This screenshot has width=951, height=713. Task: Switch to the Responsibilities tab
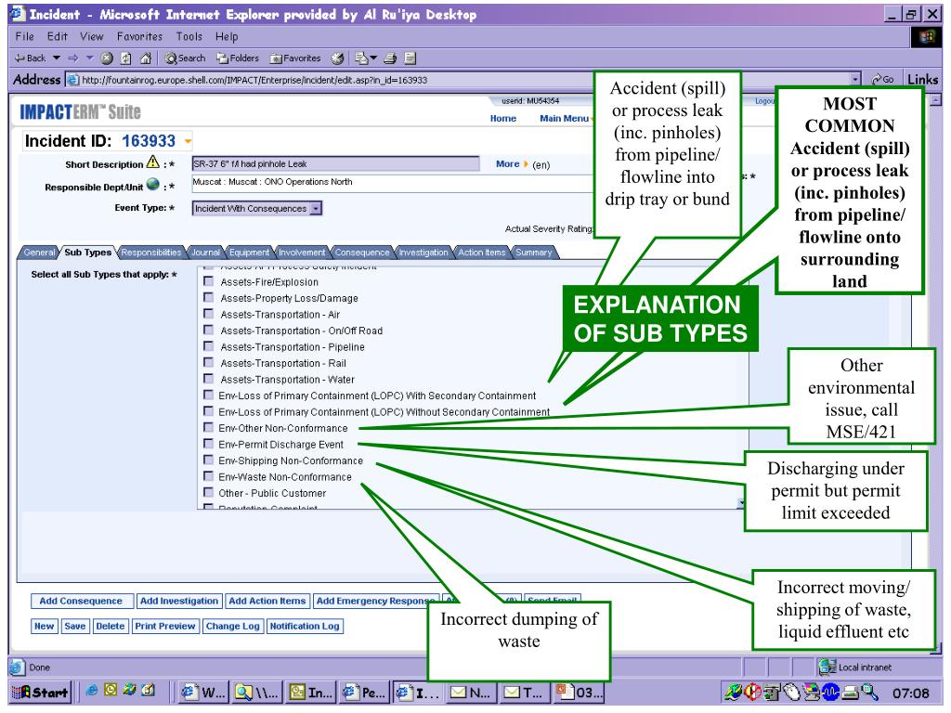click(151, 253)
